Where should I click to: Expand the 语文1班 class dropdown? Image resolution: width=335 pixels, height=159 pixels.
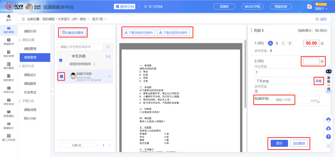[x=99, y=19]
